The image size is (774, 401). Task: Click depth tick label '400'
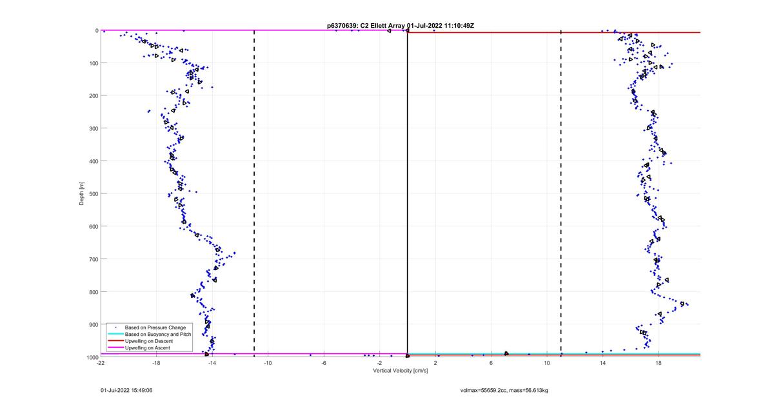pyautogui.click(x=94, y=161)
